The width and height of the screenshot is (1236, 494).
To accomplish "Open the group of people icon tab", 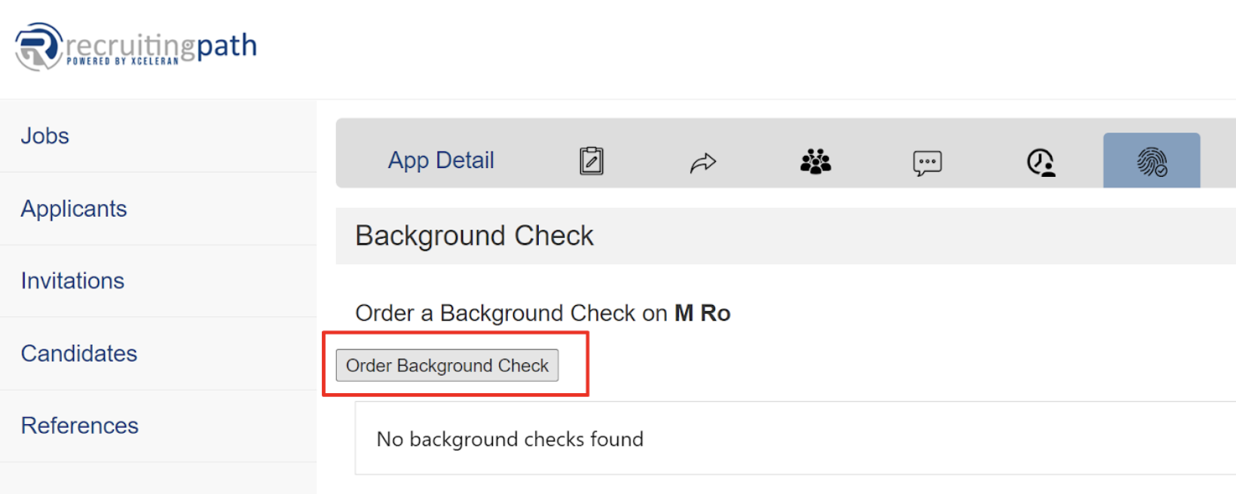I will pyautogui.click(x=815, y=161).
